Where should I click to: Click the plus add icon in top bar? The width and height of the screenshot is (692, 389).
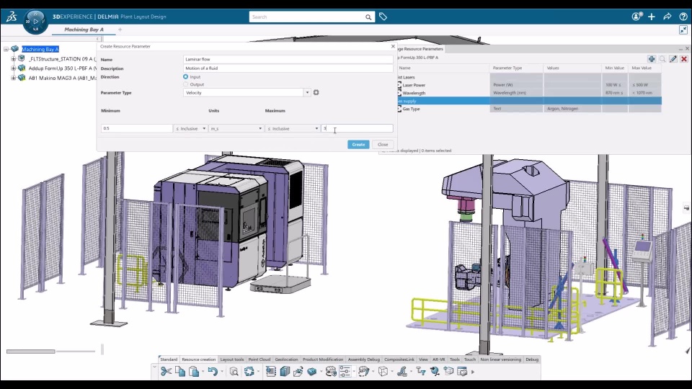coord(652,17)
